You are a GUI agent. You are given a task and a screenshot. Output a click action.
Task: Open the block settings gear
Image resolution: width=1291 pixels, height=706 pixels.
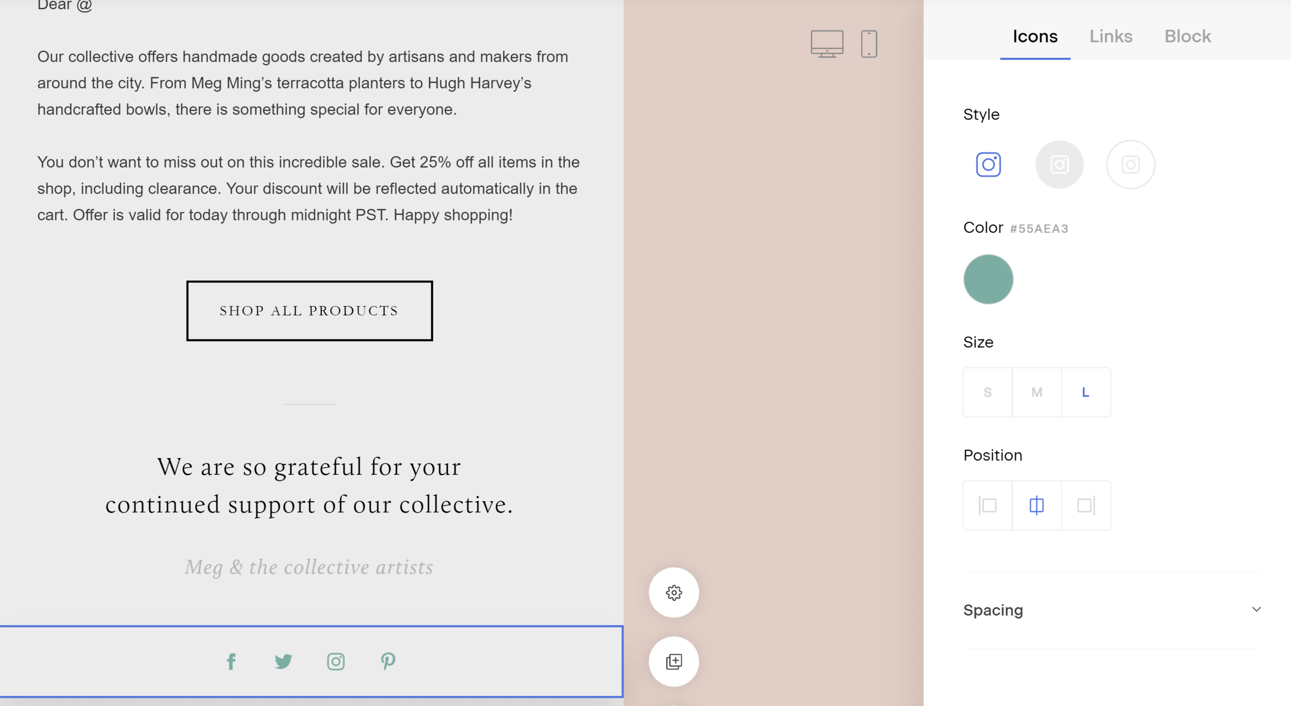pos(673,592)
